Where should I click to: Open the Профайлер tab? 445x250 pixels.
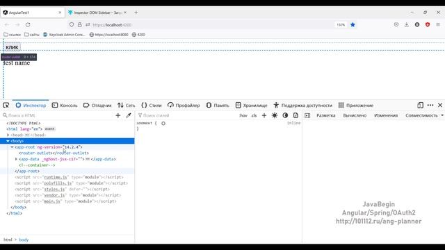point(184,105)
